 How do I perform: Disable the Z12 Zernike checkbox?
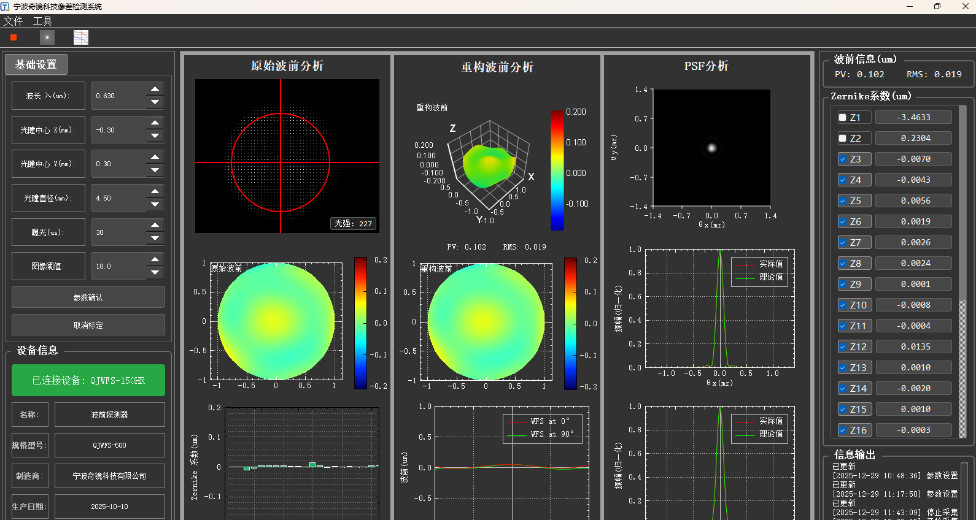[x=843, y=346]
